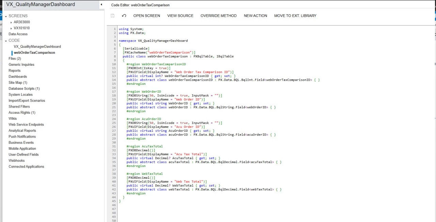Select the webOrderTaxComparison code item
This screenshot has height=222, width=436.
34,52
